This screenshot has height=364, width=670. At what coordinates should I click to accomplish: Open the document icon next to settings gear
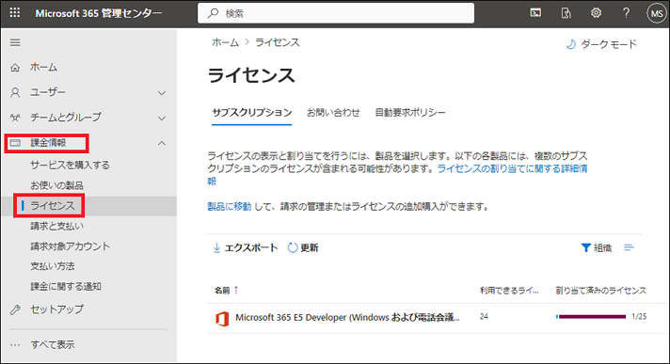point(566,13)
